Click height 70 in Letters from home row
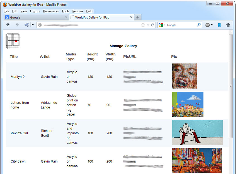The width and height of the screenshot is (237, 174). tap(89, 105)
